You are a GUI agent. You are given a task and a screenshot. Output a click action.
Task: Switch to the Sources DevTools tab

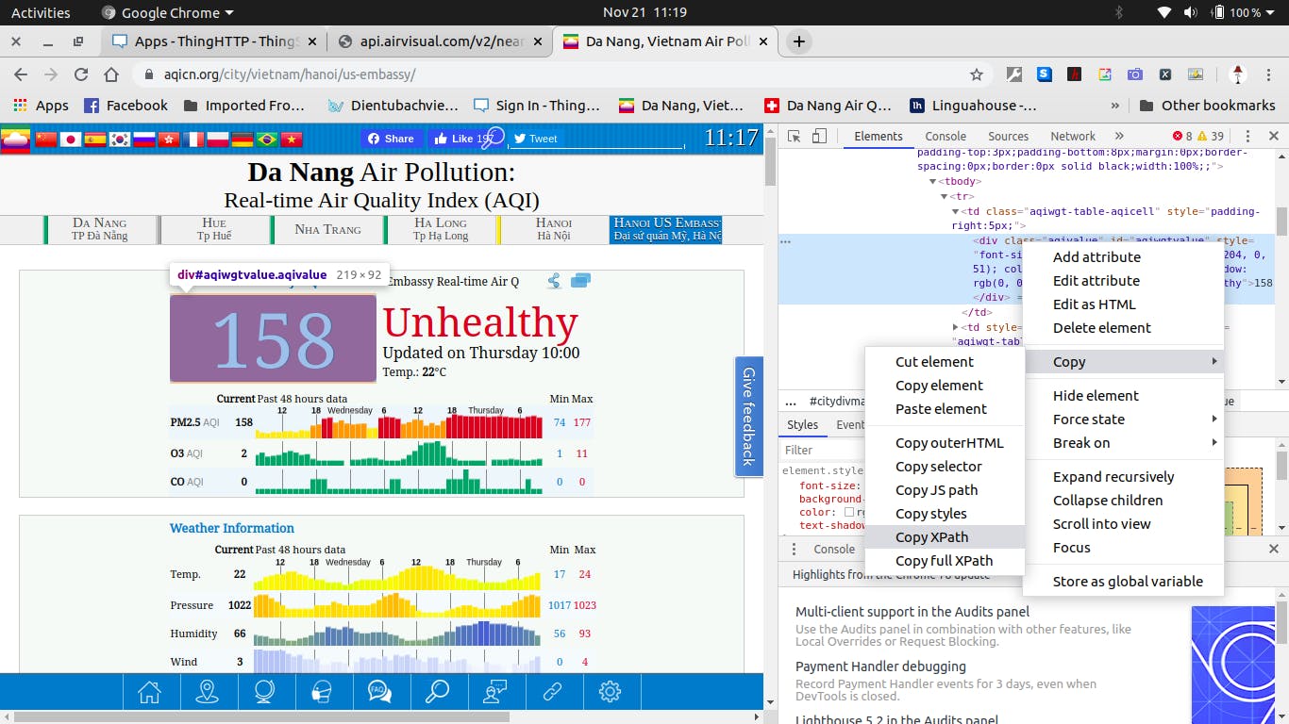[1008, 136]
